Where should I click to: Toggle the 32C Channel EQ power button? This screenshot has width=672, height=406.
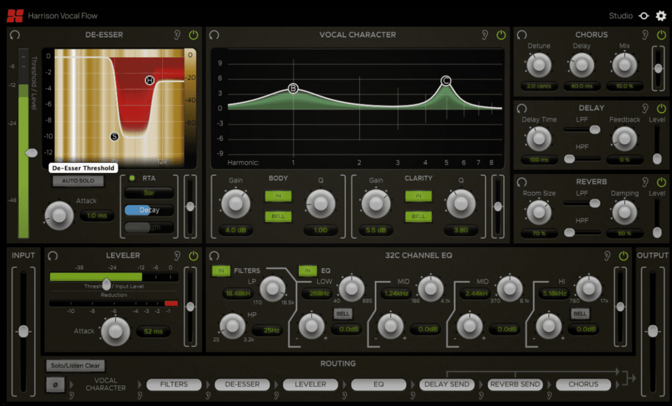[x=623, y=256]
